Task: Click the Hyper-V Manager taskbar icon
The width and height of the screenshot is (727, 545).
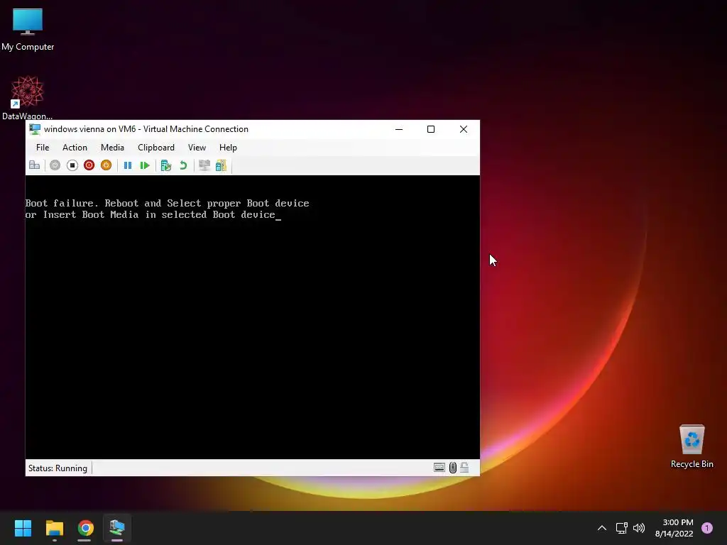Action: [x=117, y=528]
